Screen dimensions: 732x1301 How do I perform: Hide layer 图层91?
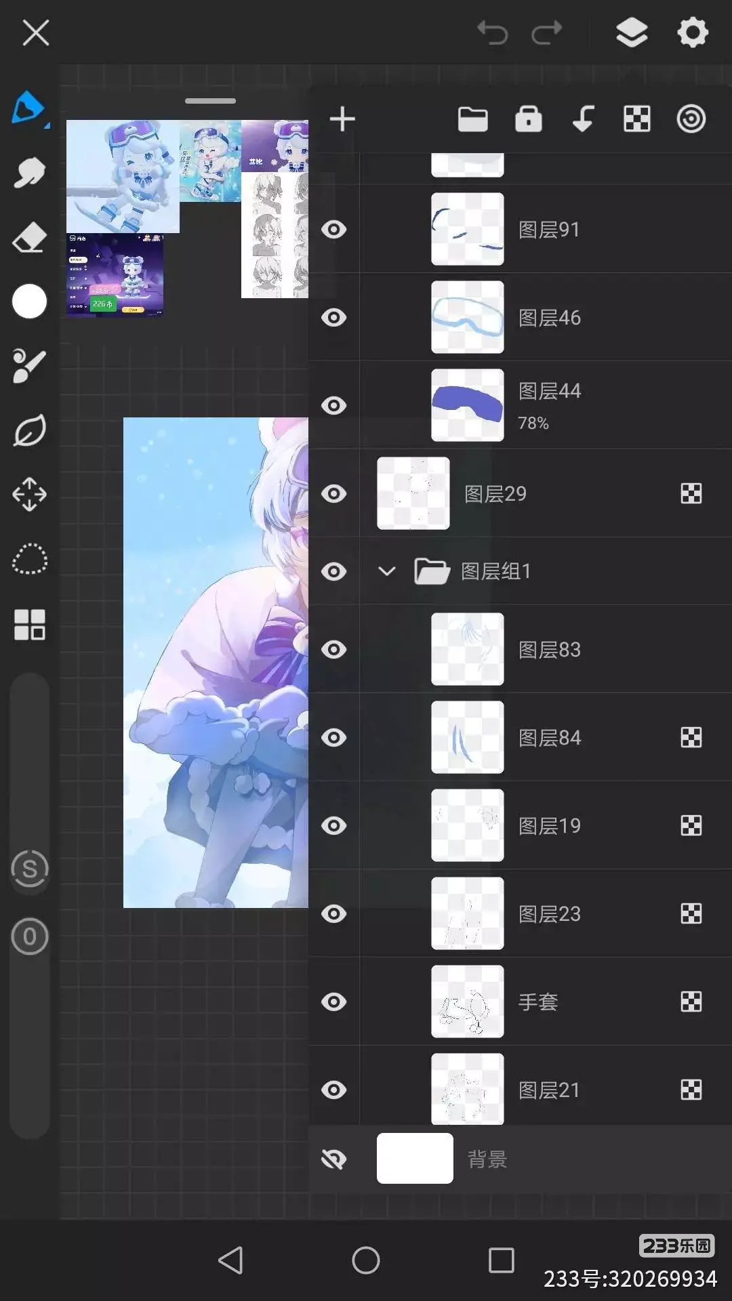tap(333, 229)
